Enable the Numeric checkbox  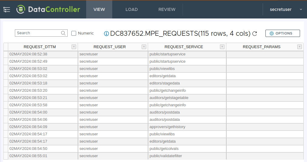pos(74,33)
